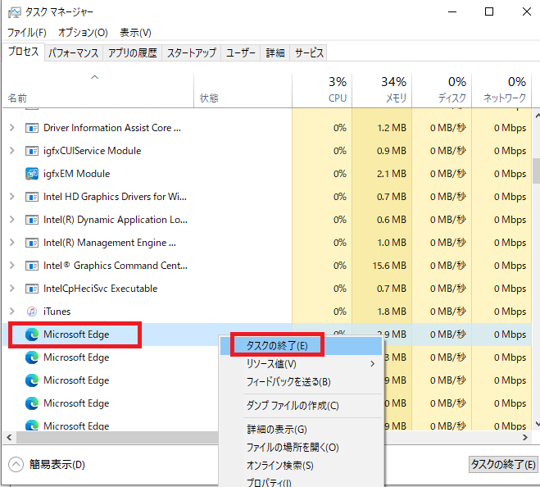Expand the Intel Graphics Command Center row
Viewport: 540px width, 487px height.
pyautogui.click(x=12, y=266)
